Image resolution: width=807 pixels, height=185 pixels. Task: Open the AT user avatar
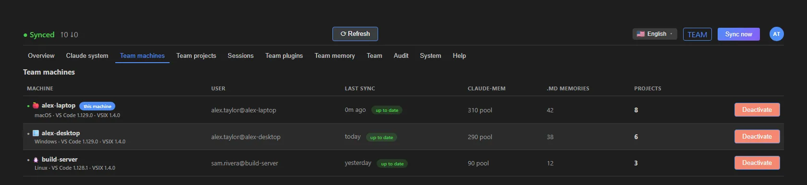coord(776,34)
